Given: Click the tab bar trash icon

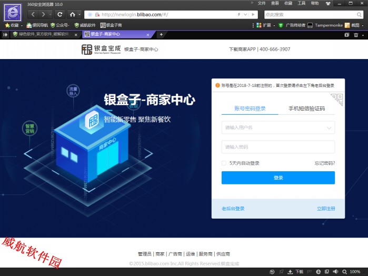Looking at the screenshot, I should point(356,35).
